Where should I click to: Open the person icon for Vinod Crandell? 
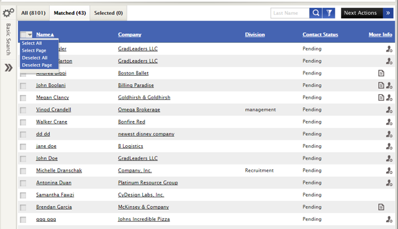[389, 110]
